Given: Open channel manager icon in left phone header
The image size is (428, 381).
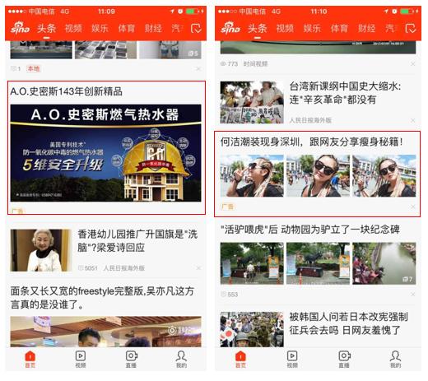Looking at the screenshot, I should point(196,28).
